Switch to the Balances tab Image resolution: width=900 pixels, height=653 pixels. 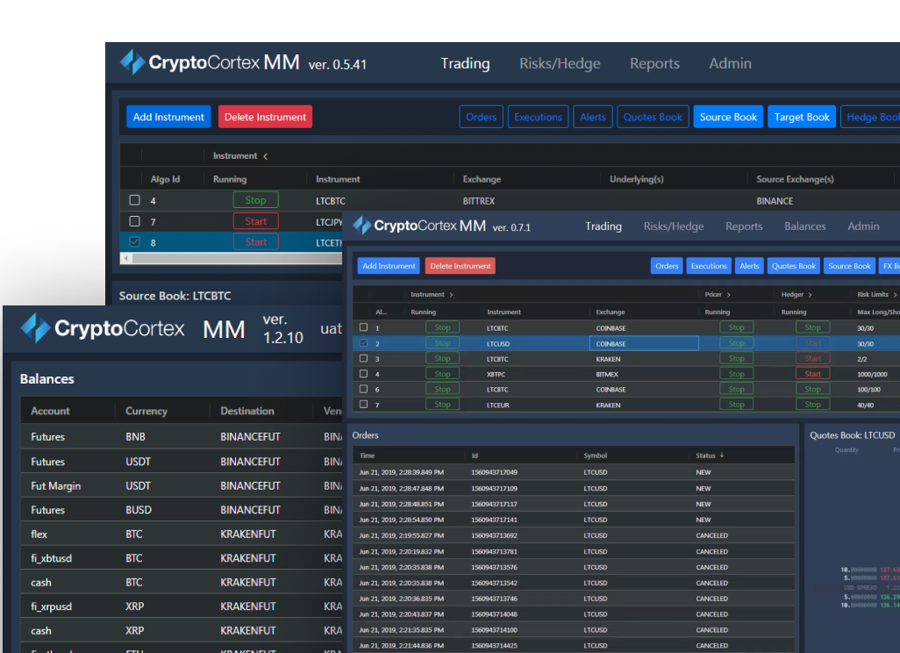click(804, 226)
